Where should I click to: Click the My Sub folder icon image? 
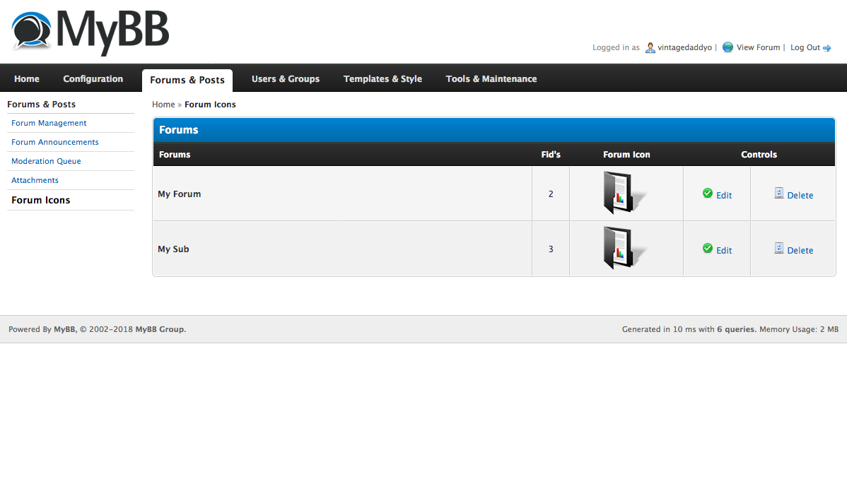click(625, 248)
